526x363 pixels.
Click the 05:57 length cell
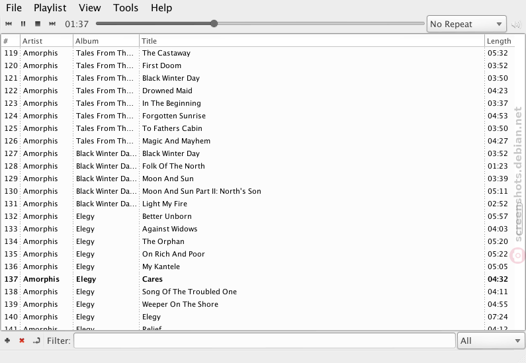coord(498,216)
